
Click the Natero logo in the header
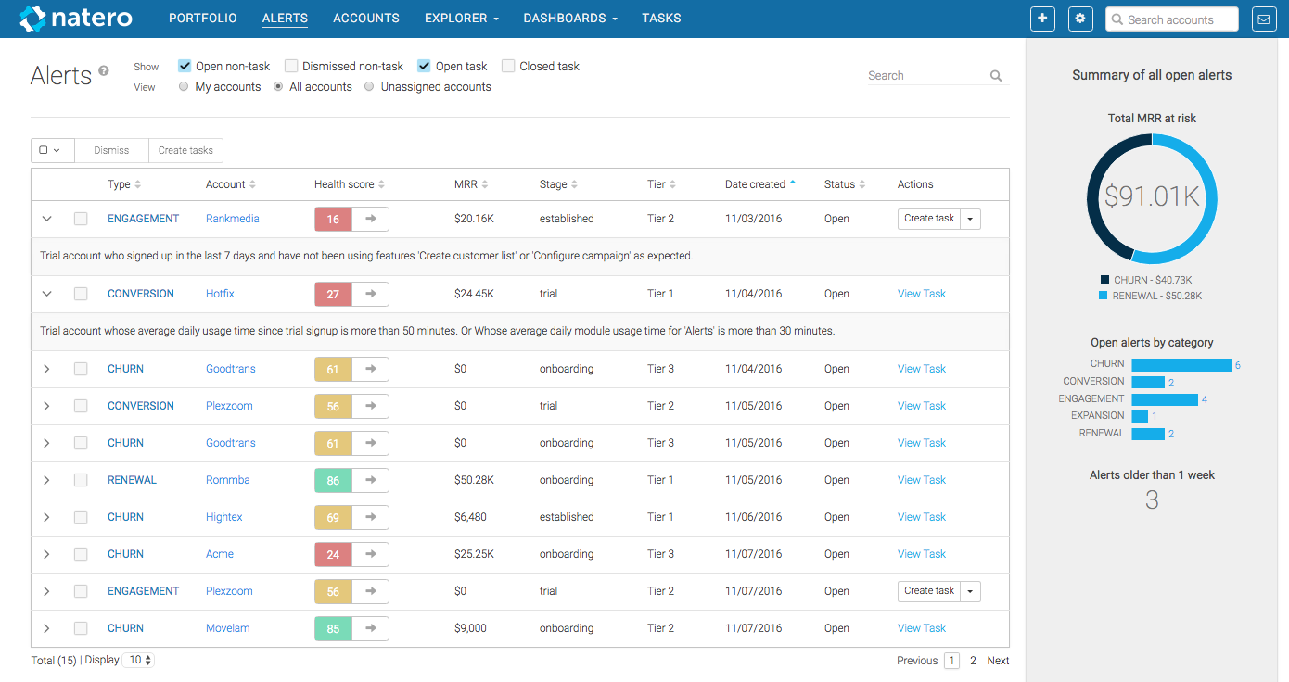coord(76,18)
